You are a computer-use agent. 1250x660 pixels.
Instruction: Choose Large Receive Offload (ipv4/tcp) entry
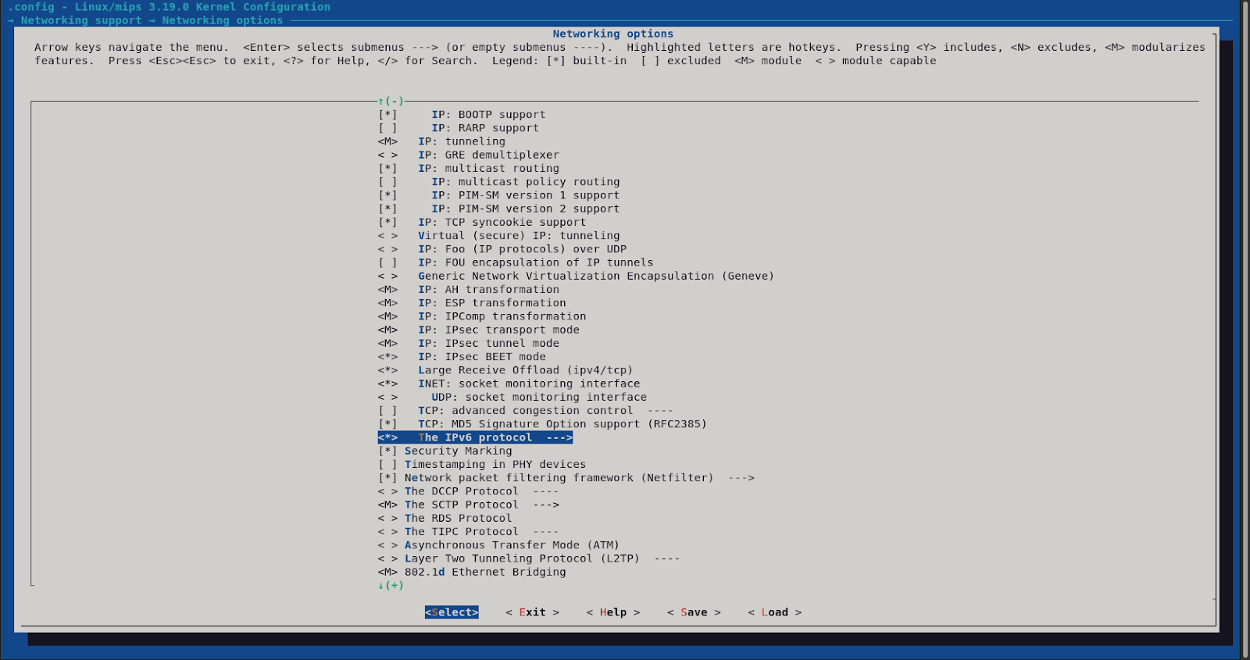tap(525, 370)
